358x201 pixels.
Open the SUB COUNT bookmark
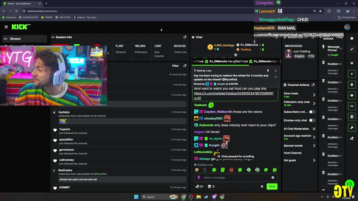coord(63,17)
